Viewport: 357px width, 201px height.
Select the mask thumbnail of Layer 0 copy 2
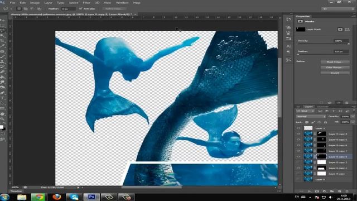coord(321,168)
